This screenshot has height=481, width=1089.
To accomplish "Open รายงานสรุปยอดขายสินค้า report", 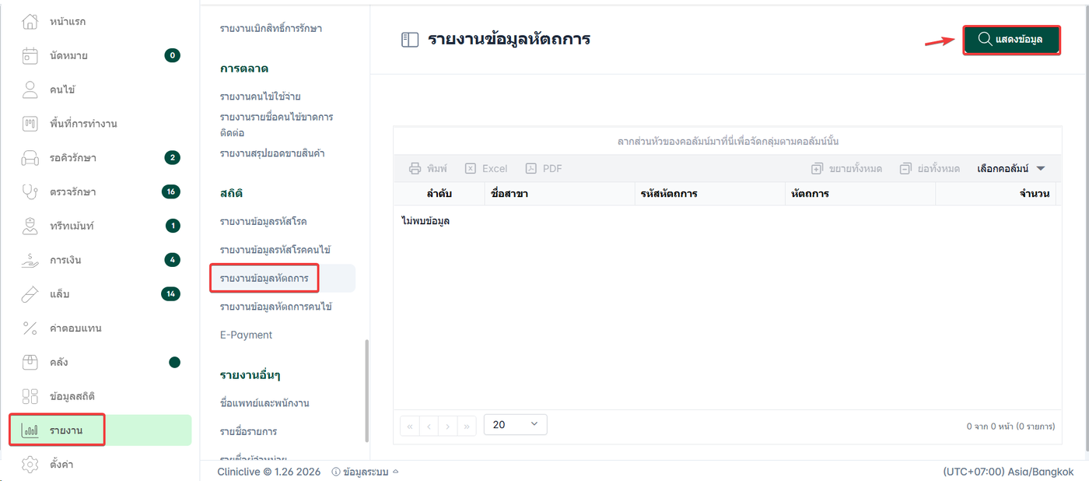I will tap(272, 153).
